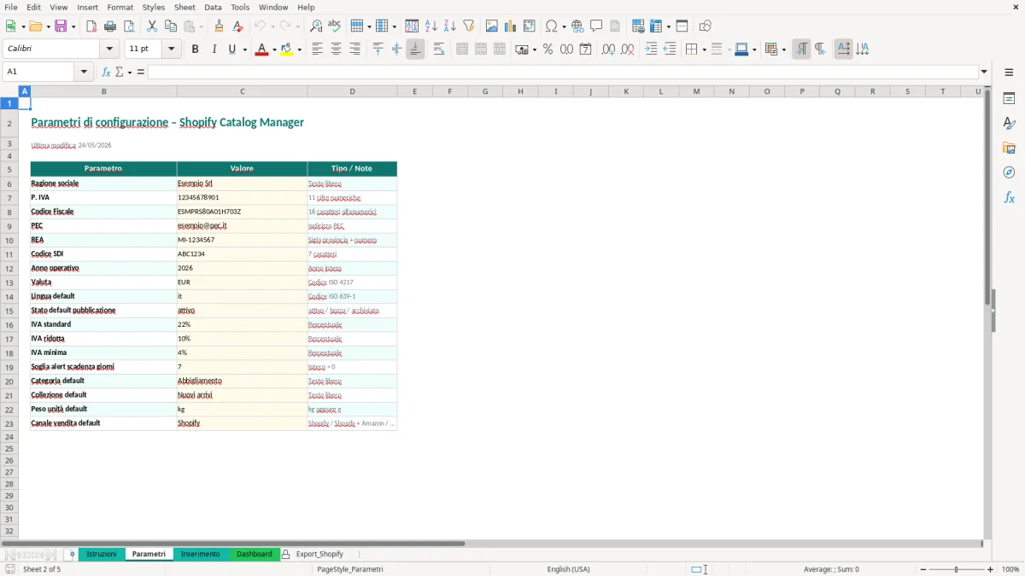Open the sidebar Styles panel
This screenshot has height=576, width=1025.
pos(1009,123)
